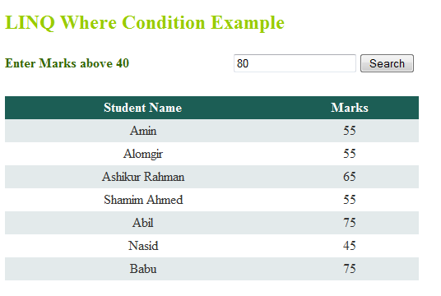The width and height of the screenshot is (441, 296).
Task: Click Abil's marks value 75
Action: (x=350, y=223)
